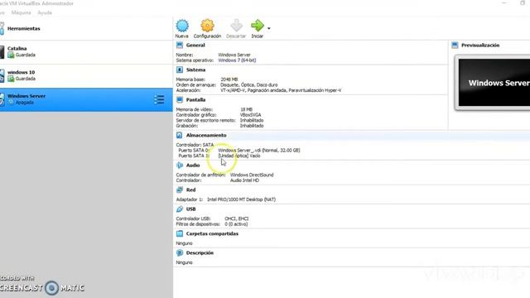Click the Almacenamiento section icon

tap(180, 135)
